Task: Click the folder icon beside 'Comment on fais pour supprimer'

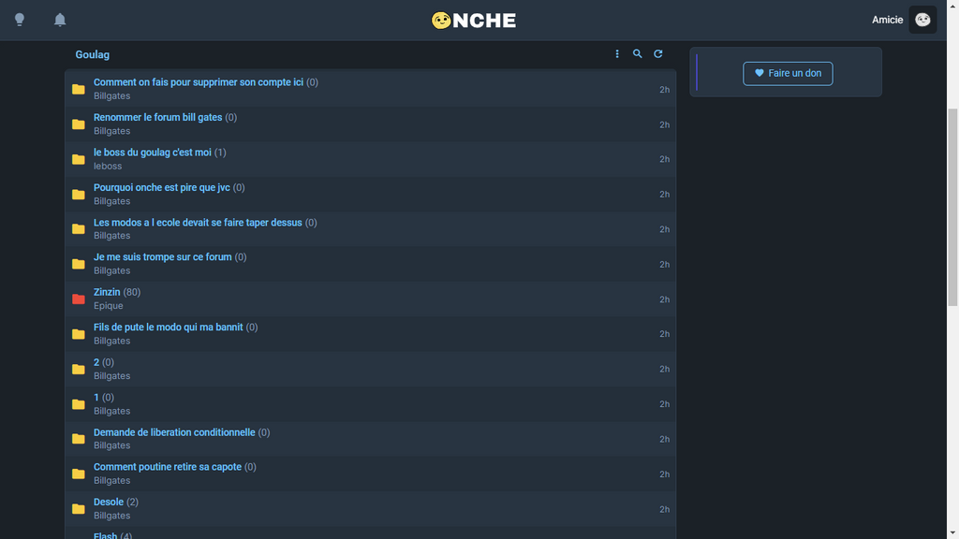Action: 79,89
